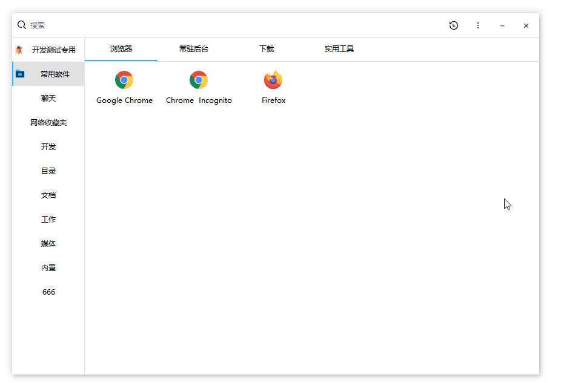
Task: Open the history clock icon
Action: pos(454,25)
